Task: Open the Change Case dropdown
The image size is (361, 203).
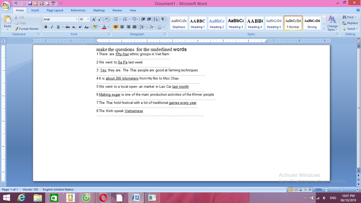Action: point(87,27)
